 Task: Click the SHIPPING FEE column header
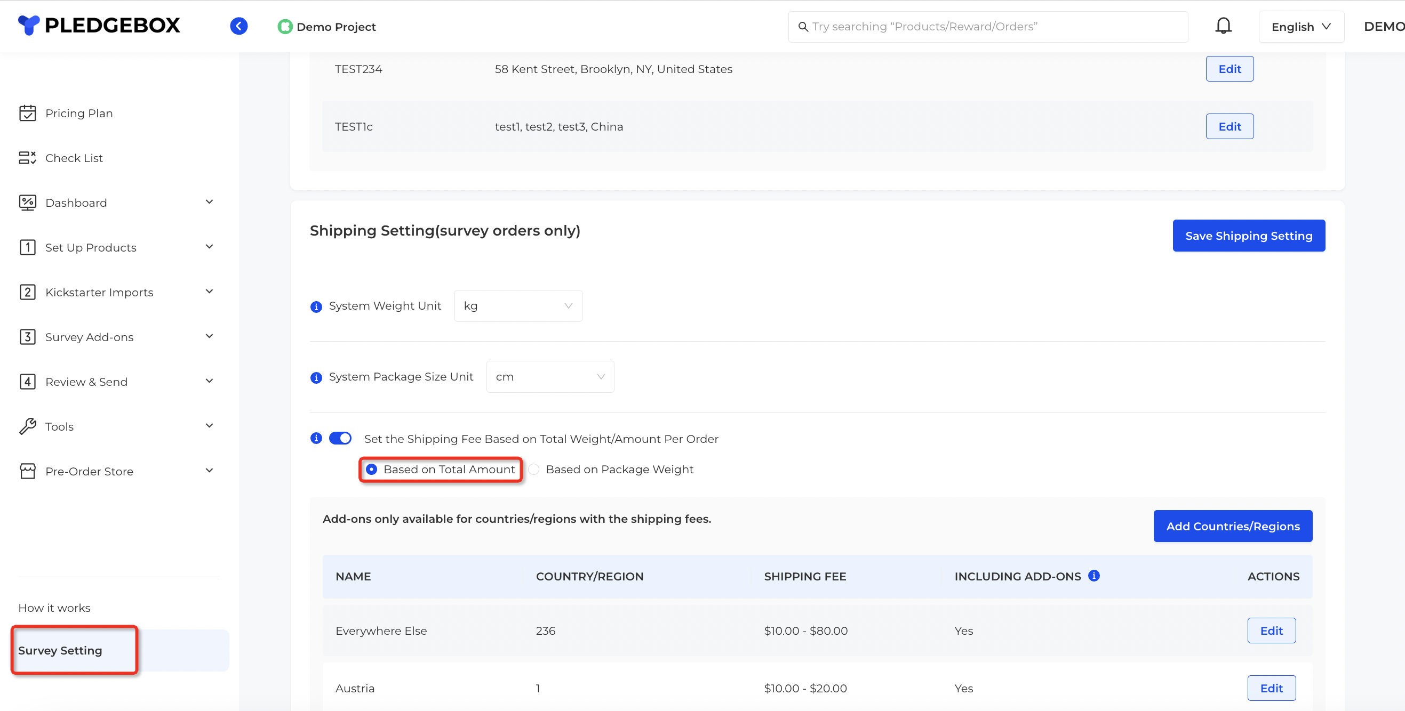804,577
